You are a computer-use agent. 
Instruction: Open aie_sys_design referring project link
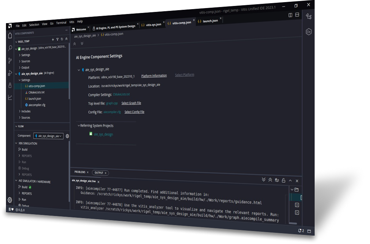click(103, 134)
